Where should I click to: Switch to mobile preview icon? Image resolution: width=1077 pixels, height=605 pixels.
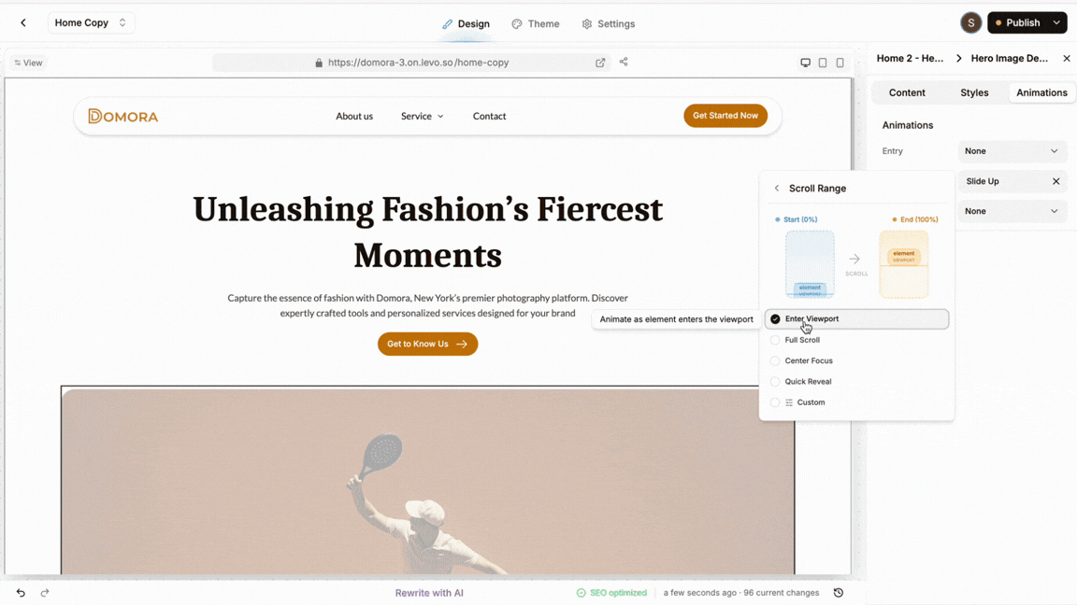[x=840, y=63]
